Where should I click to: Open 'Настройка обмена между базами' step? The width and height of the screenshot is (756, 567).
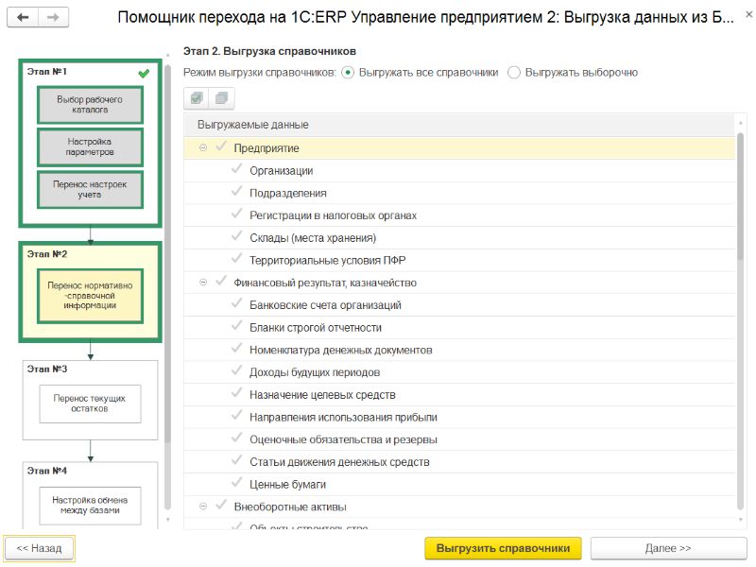[x=90, y=506]
